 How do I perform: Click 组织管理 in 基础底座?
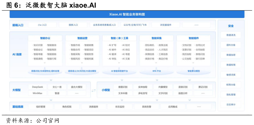click(40, 107)
